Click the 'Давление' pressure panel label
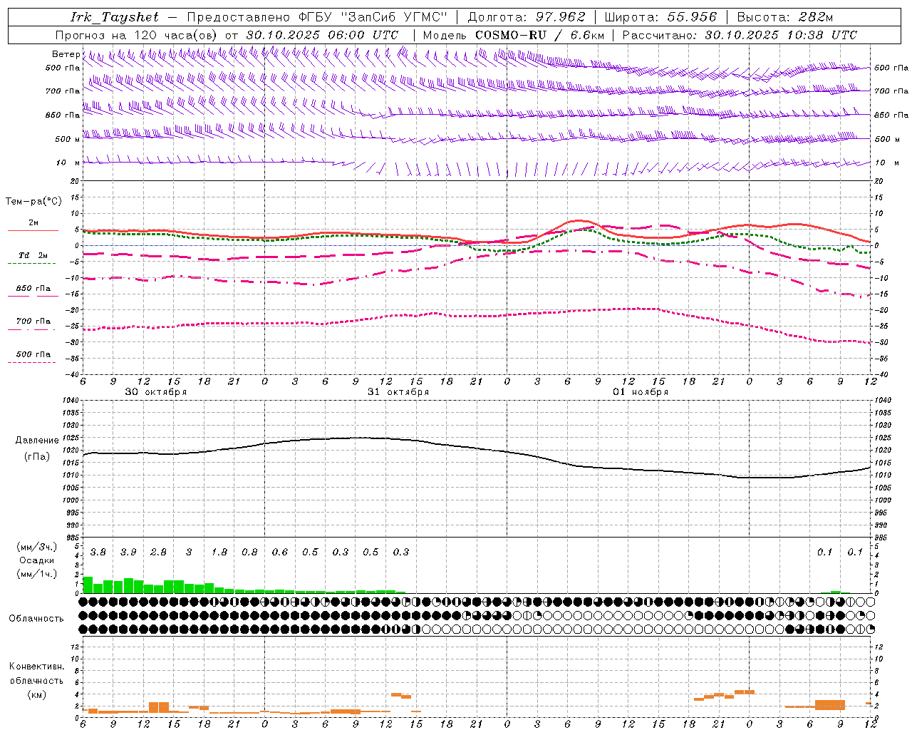 click(x=36, y=441)
